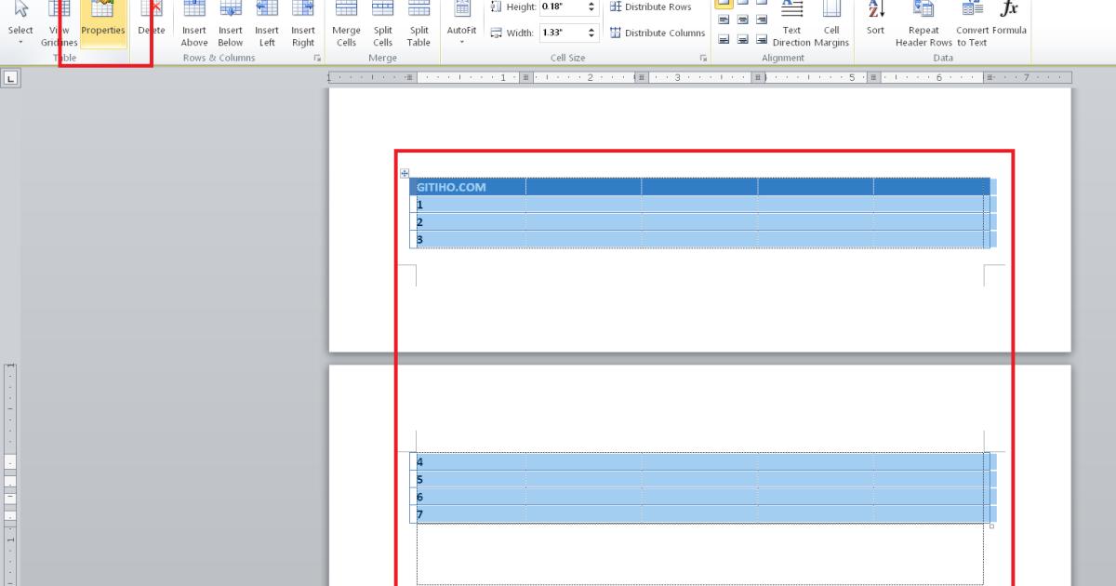Click the table resize handle below row 7

tap(991, 526)
